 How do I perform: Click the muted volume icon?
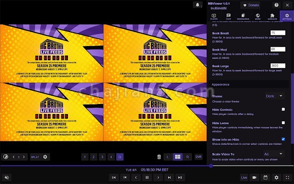click(6, 178)
